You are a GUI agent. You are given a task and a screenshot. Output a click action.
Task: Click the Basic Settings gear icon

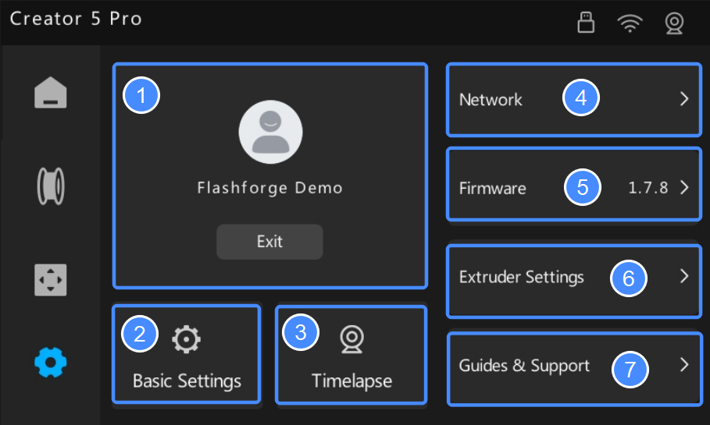point(186,338)
